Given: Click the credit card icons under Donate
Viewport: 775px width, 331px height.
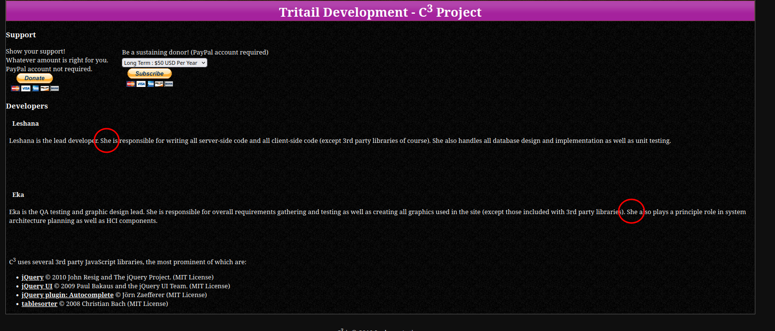Looking at the screenshot, I should [35, 88].
